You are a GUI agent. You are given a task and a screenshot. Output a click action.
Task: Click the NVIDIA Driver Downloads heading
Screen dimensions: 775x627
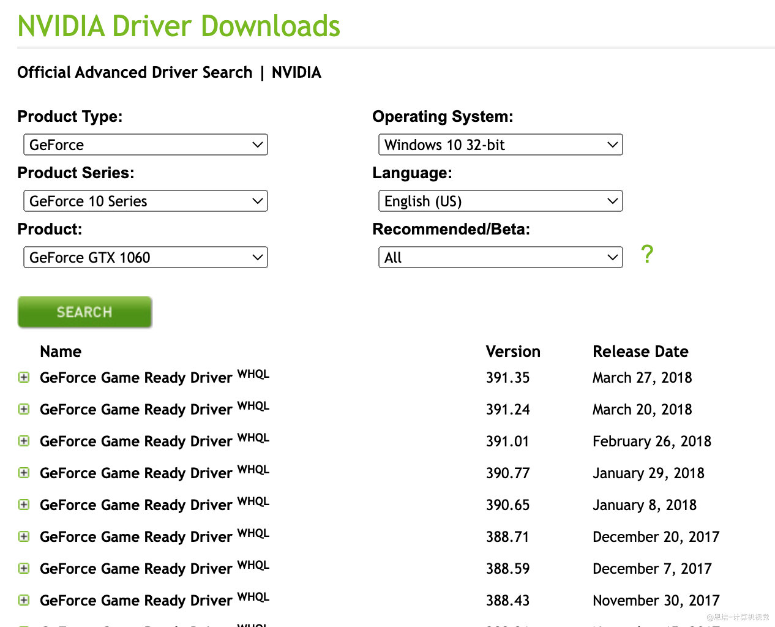(179, 26)
